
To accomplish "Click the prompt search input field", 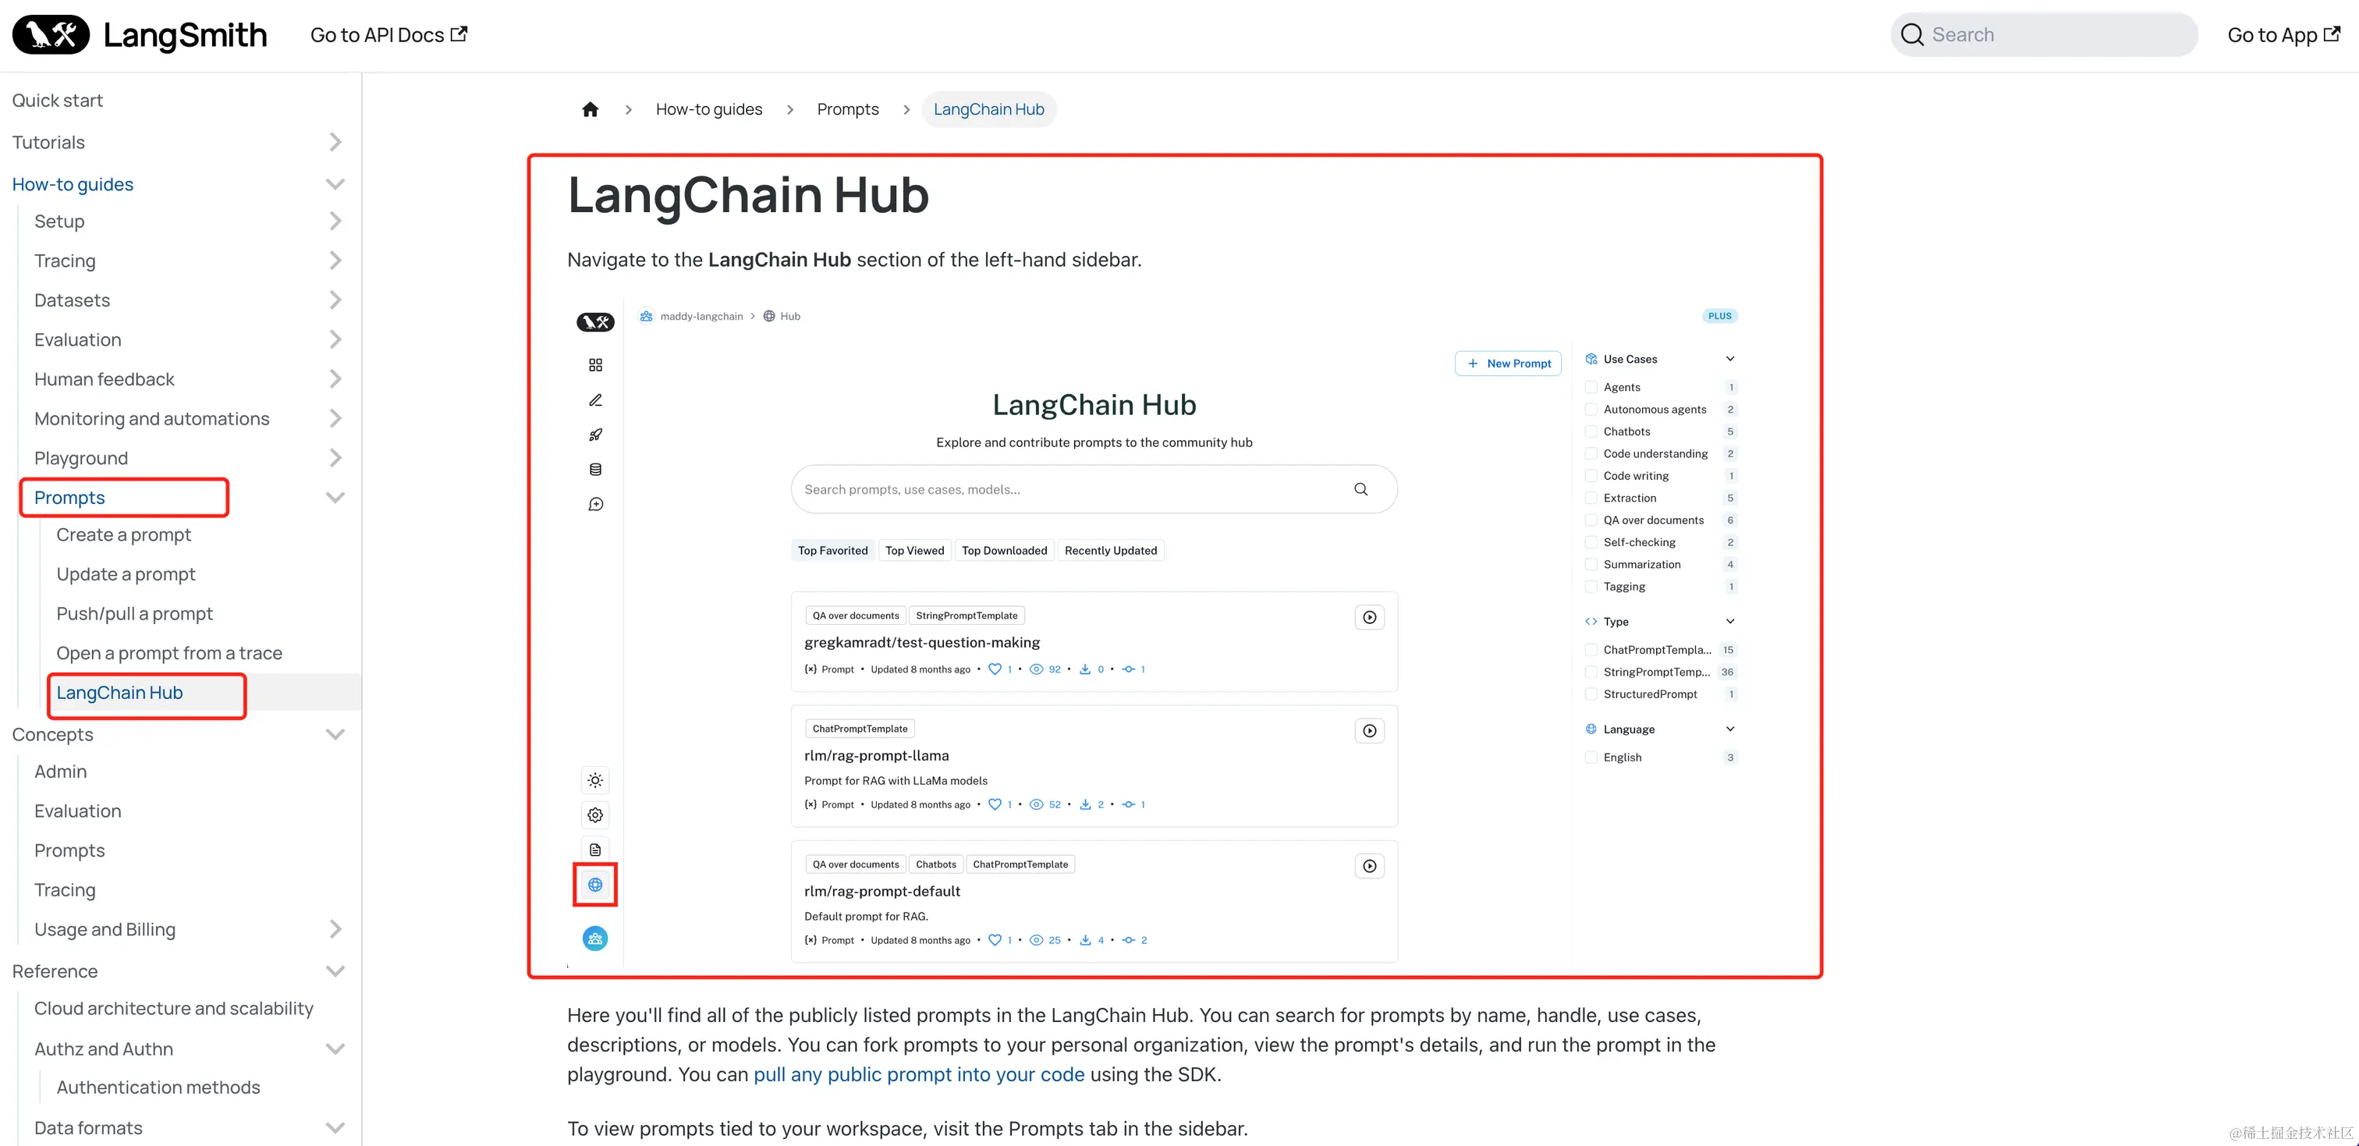I will coord(1094,488).
